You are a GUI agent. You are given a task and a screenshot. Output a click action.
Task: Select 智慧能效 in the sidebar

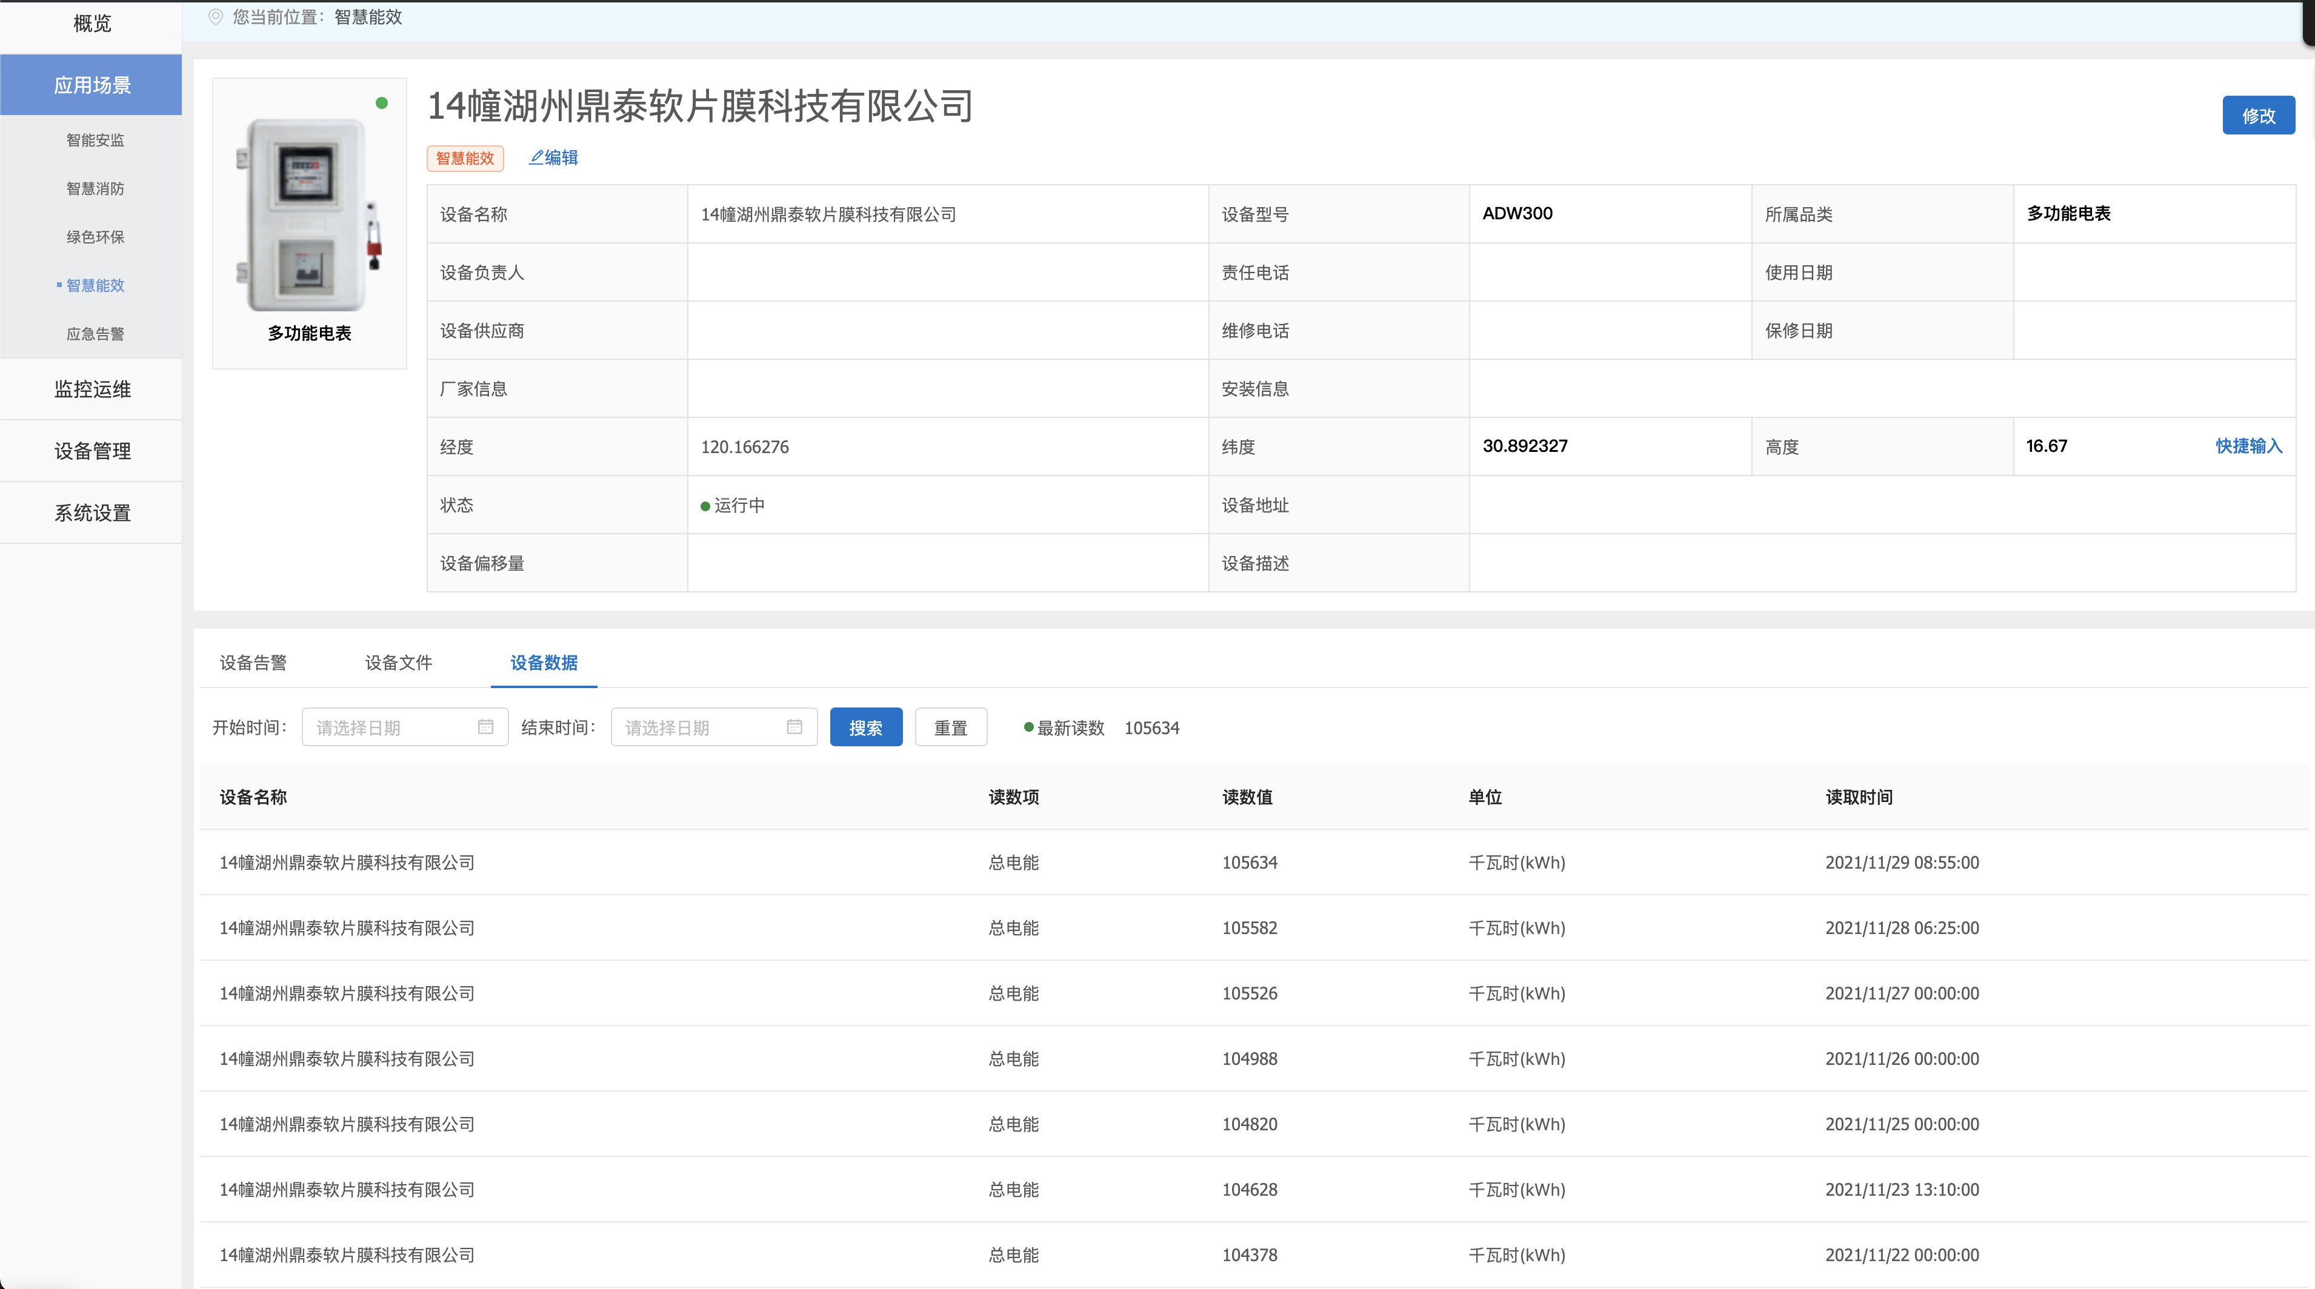click(95, 286)
